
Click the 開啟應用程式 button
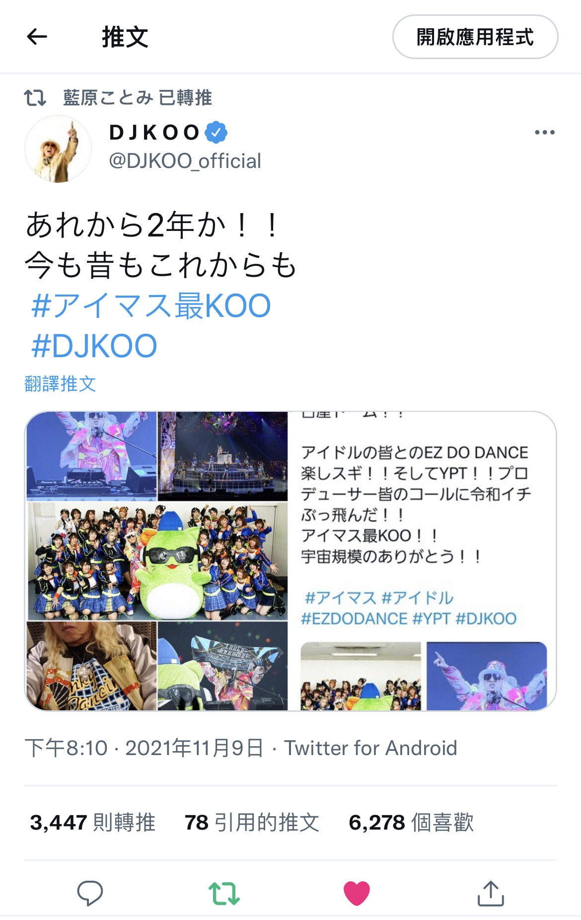coord(475,37)
